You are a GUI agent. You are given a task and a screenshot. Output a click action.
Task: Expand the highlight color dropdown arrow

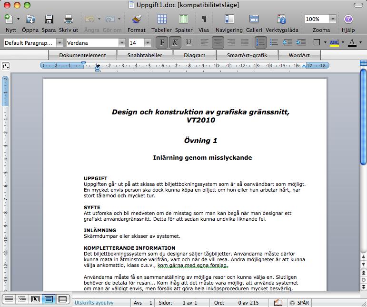(343, 42)
